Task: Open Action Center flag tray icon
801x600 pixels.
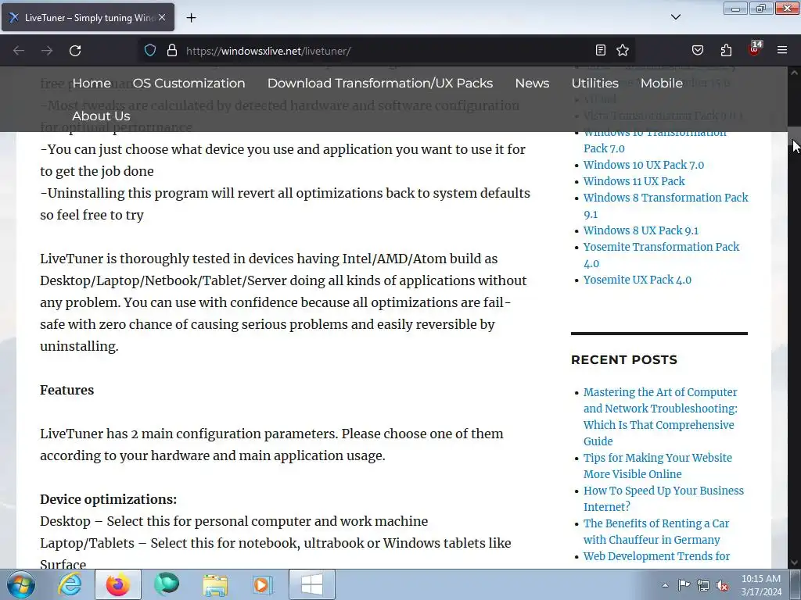Action: pos(684,585)
